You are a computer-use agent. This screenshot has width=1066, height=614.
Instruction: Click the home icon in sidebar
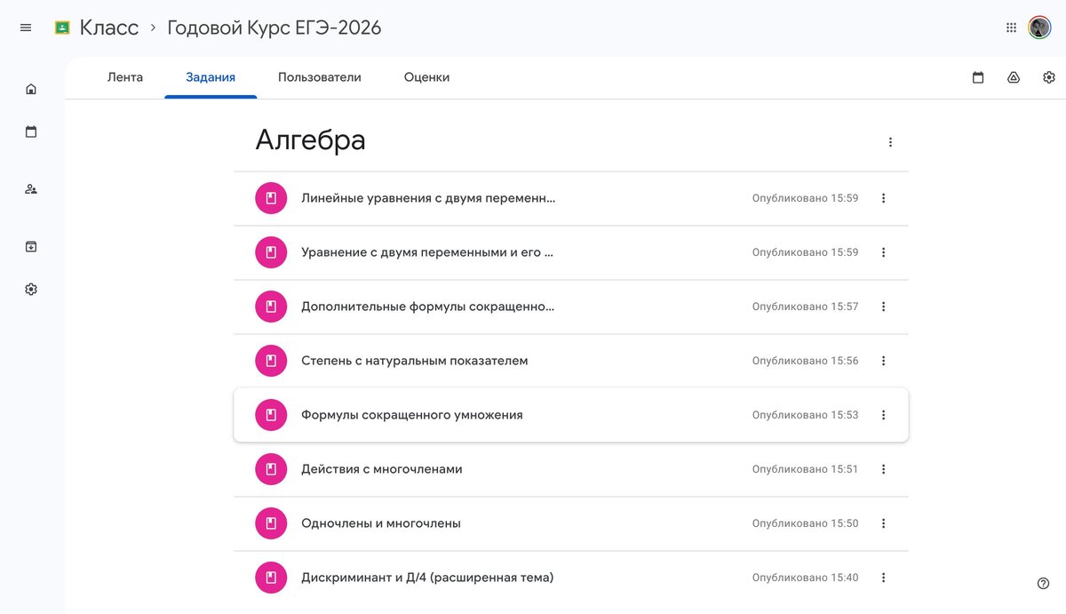(x=31, y=89)
